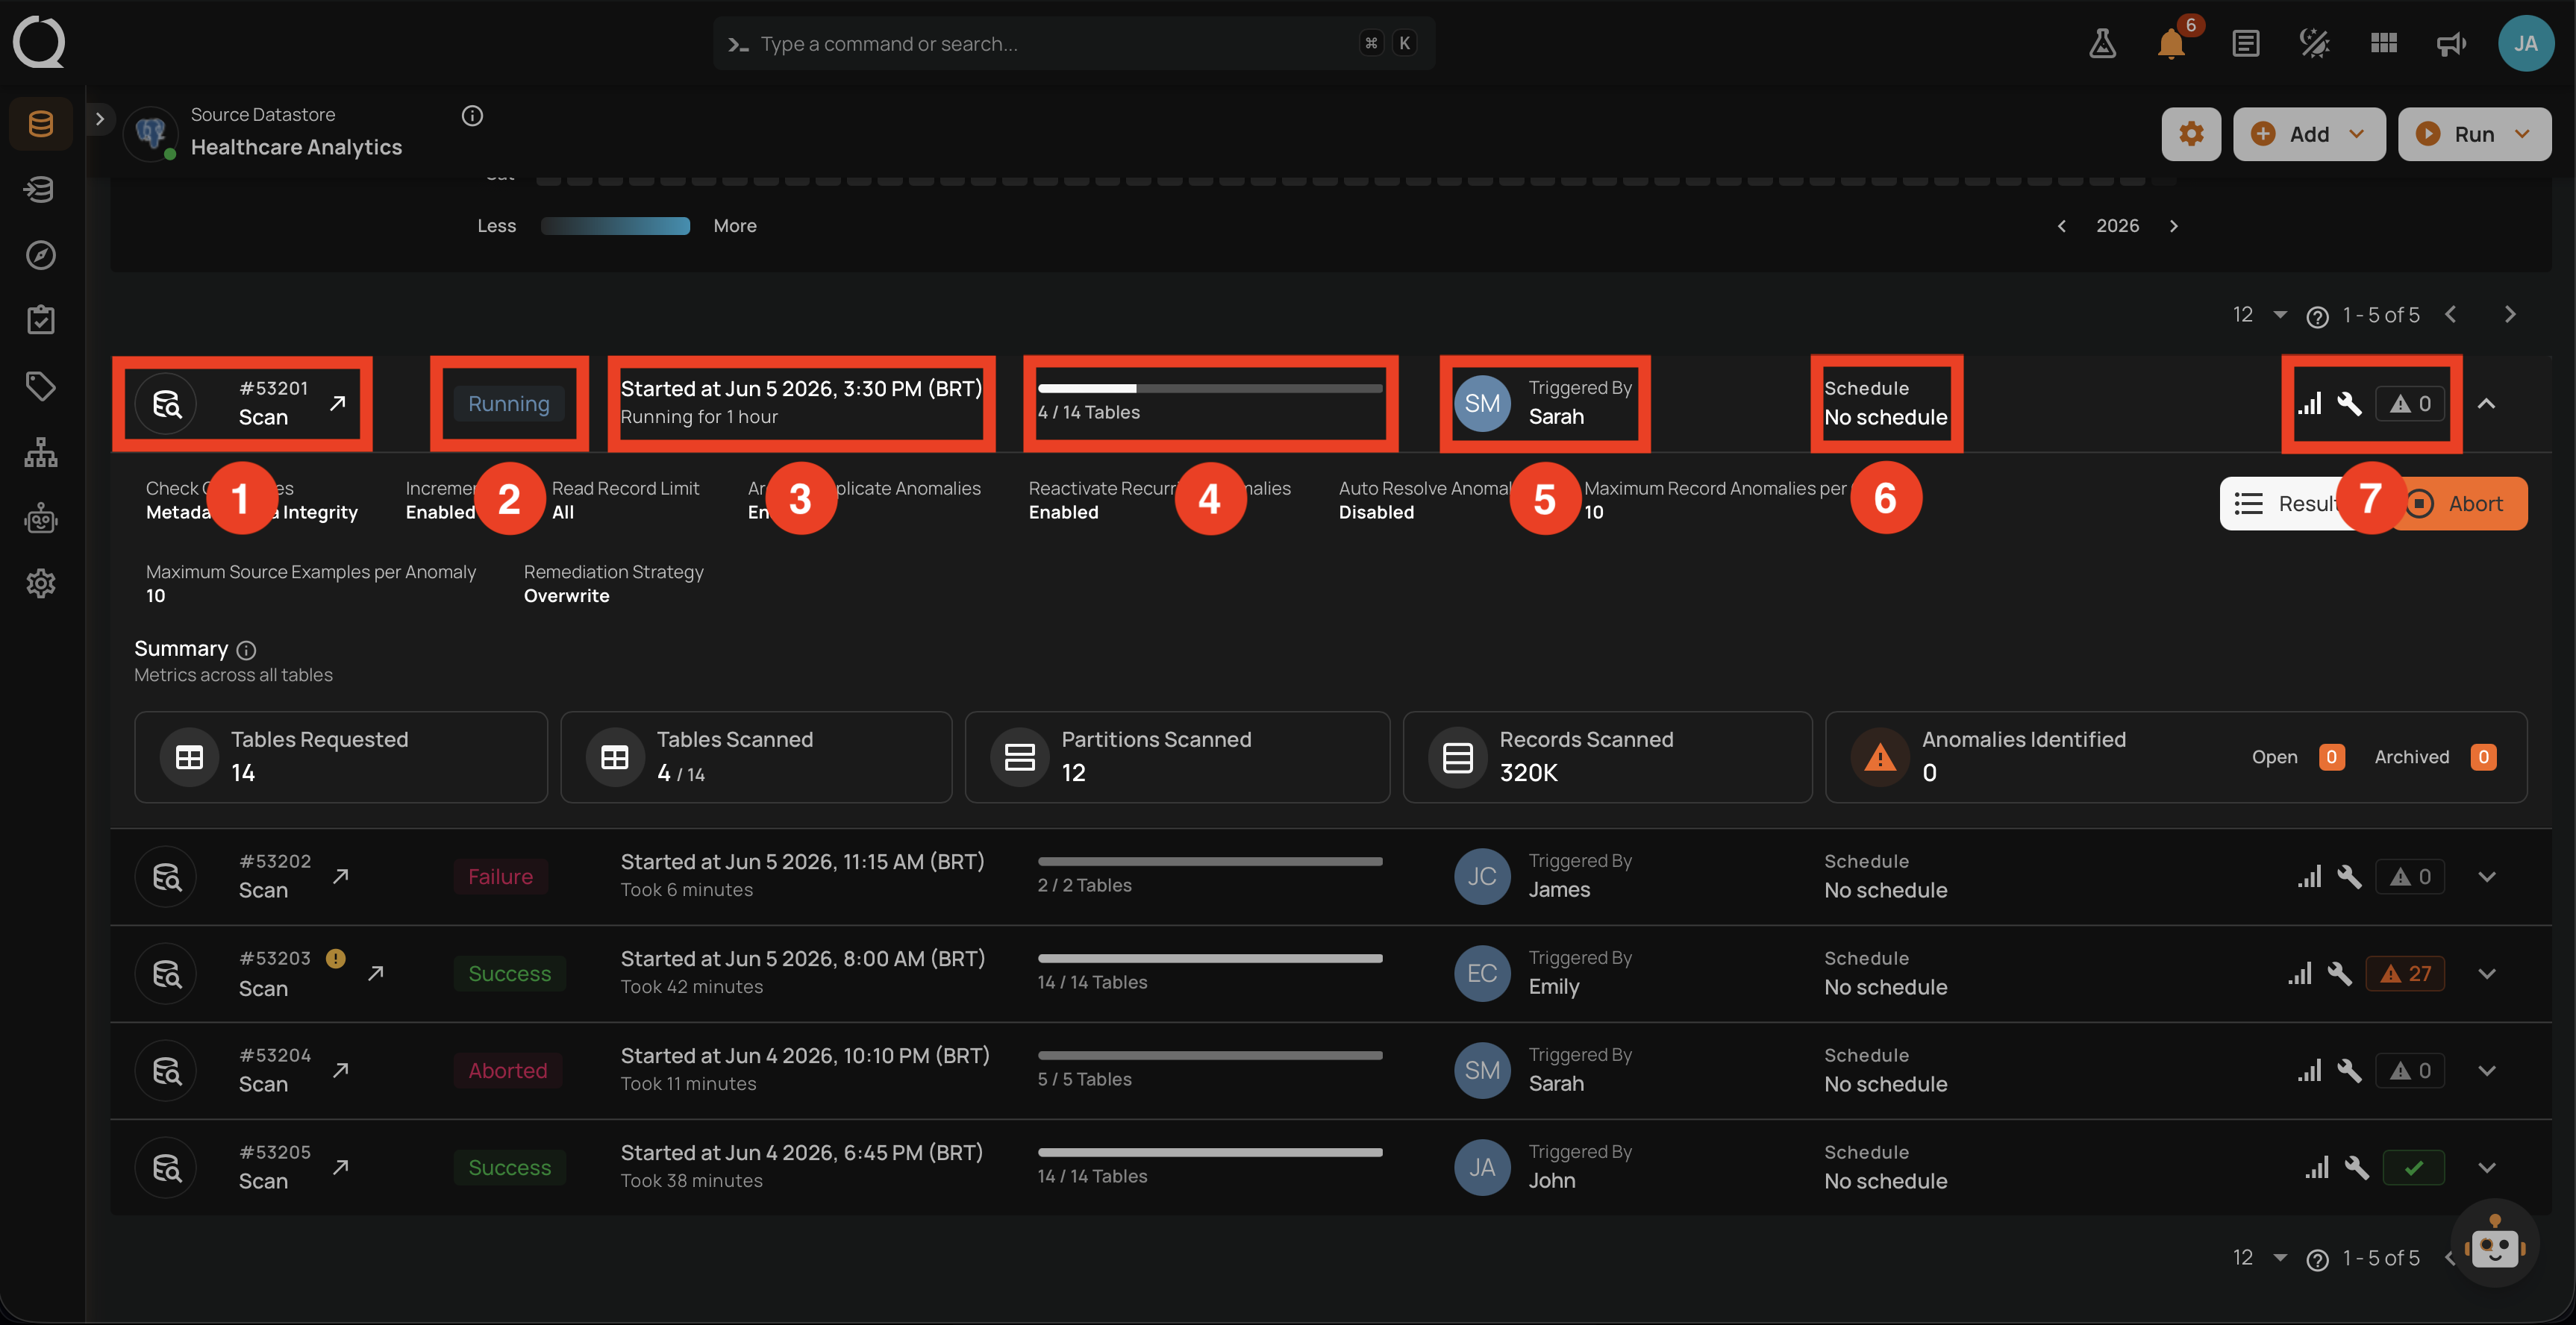This screenshot has height=1325, width=2576.
Task: Open the page size help icon at top pagination
Action: (2317, 316)
